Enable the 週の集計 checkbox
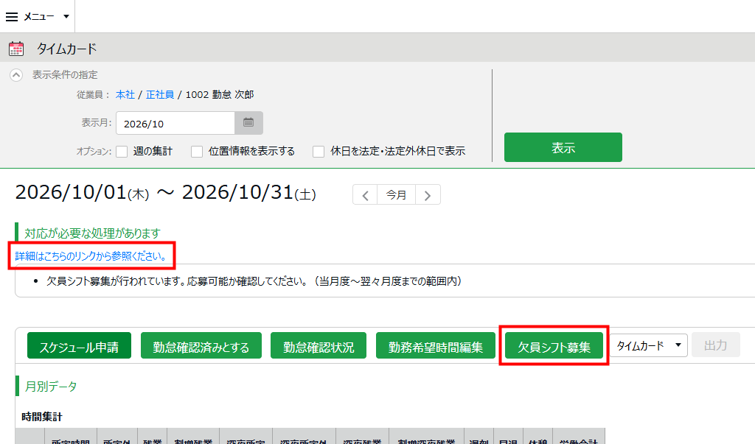This screenshot has width=755, height=444. 122,152
